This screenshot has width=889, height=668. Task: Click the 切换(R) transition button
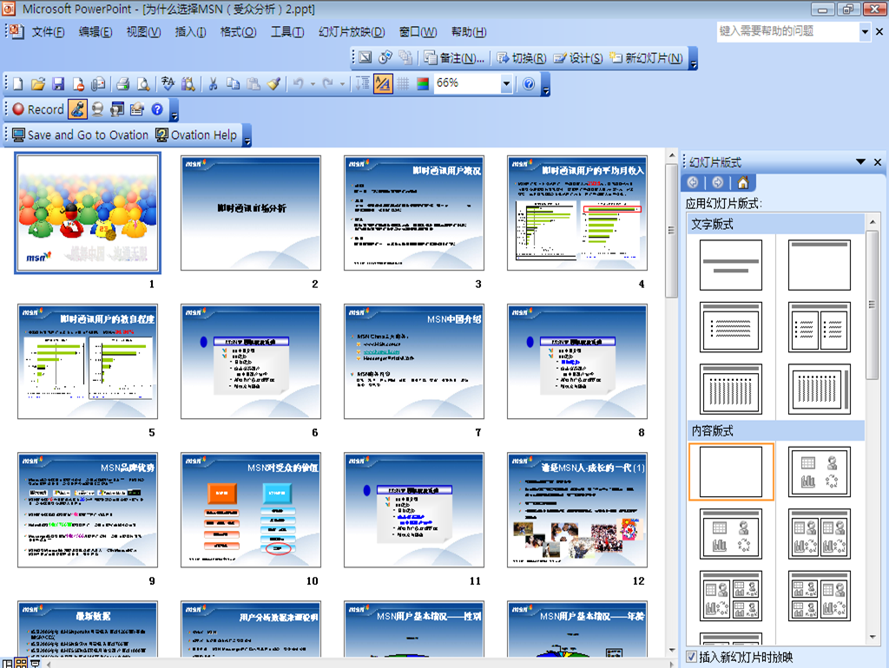[x=522, y=58]
